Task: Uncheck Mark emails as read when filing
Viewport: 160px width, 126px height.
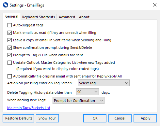Action: click(x=9, y=33)
